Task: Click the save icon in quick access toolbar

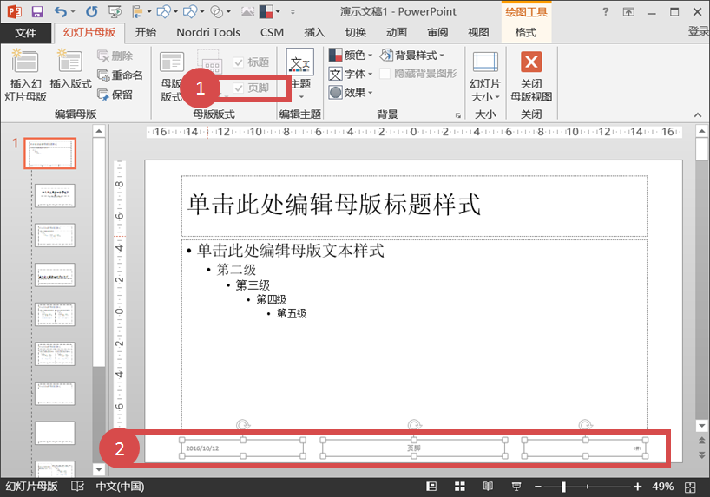Action: (x=37, y=11)
